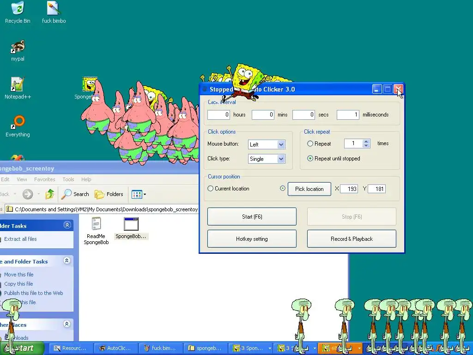Switch to spongebob folder taskbar button
Screen dimensions: 473x355
click(x=205, y=348)
